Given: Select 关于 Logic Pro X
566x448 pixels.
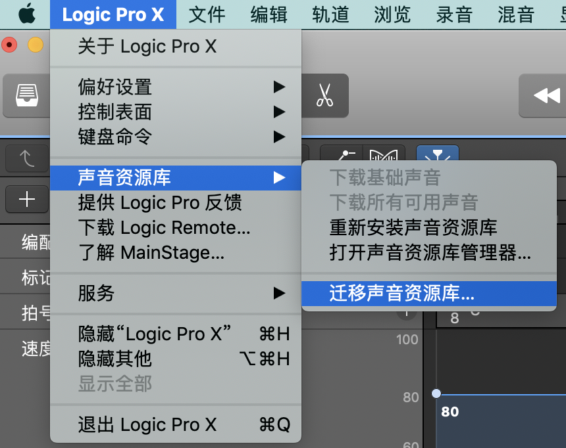Looking at the screenshot, I should click(x=147, y=47).
